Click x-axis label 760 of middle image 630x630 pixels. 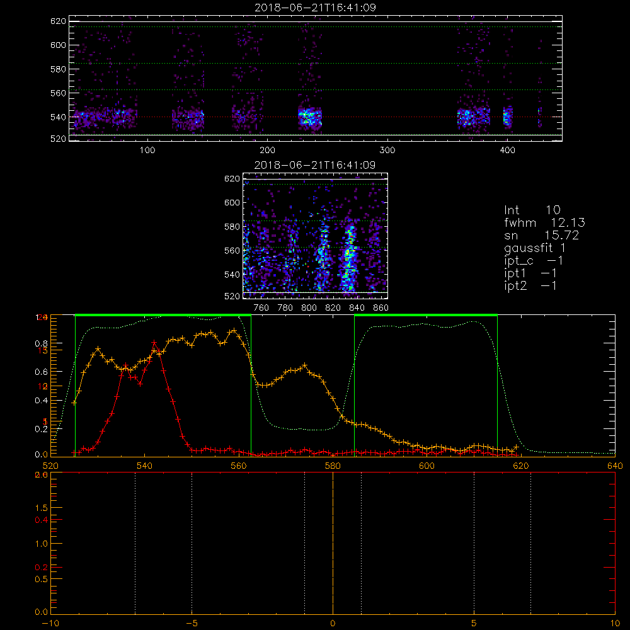[x=261, y=308]
